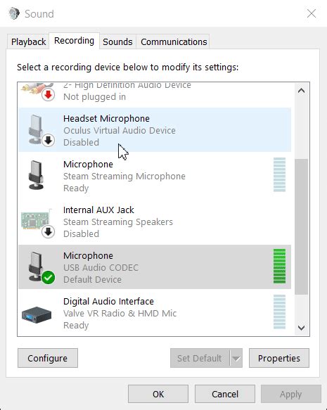Click the device list vertical scrollbar thumb
Image resolution: width=327 pixels, height=410 pixels.
(x=301, y=226)
